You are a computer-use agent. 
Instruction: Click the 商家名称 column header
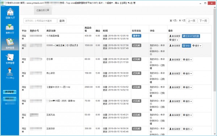tap(51, 31)
